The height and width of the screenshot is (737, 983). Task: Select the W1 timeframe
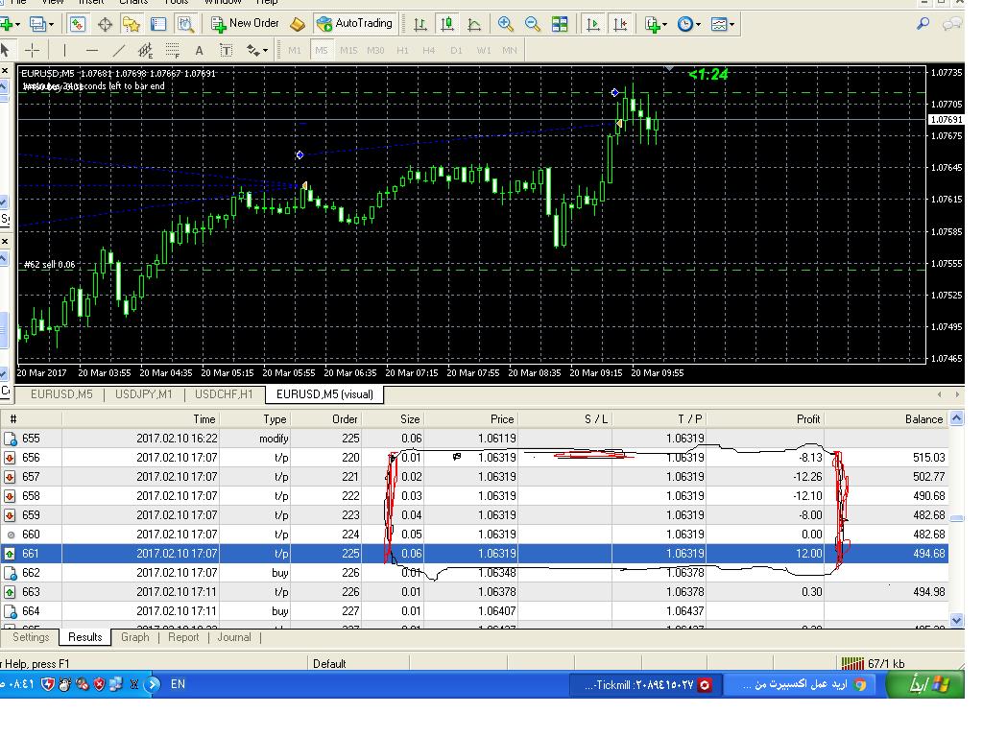[484, 50]
